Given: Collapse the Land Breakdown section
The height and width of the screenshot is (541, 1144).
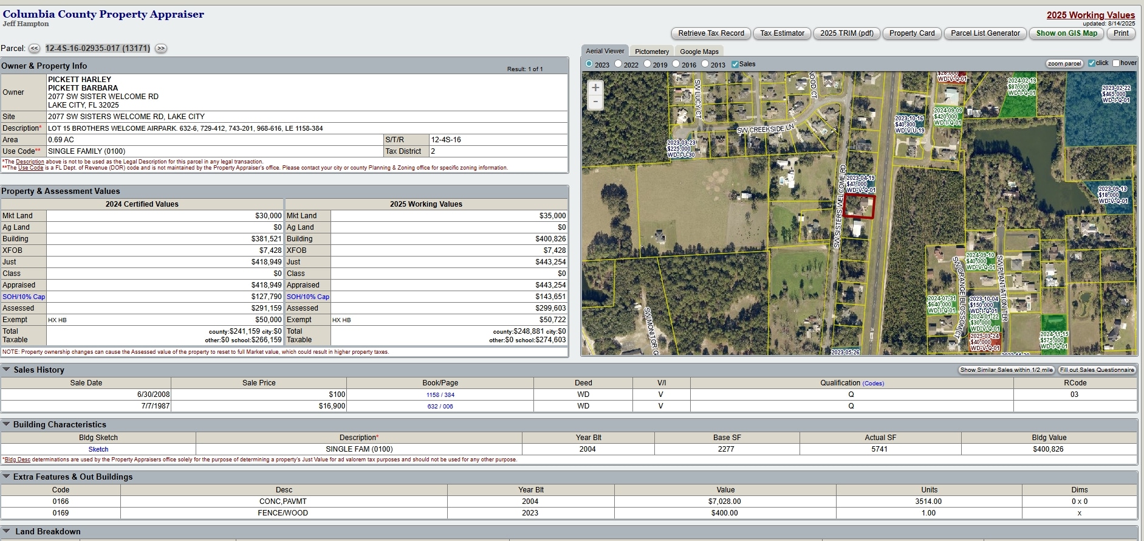Looking at the screenshot, I should pyautogui.click(x=6, y=531).
